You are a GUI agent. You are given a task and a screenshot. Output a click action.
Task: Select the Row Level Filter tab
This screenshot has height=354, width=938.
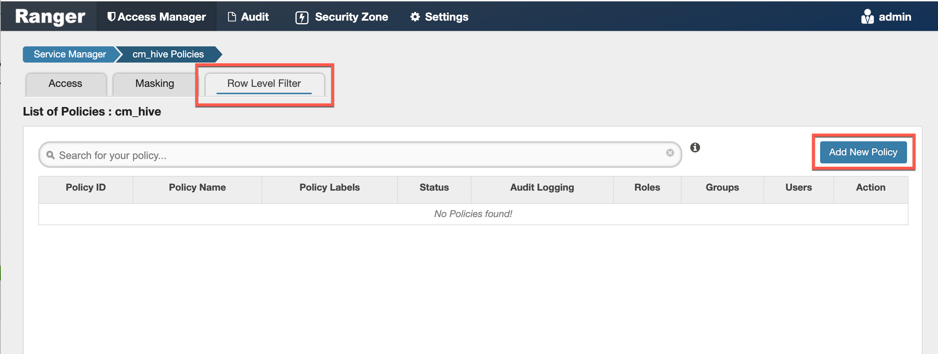[264, 84]
